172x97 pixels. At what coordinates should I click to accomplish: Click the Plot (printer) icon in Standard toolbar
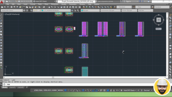12,7
